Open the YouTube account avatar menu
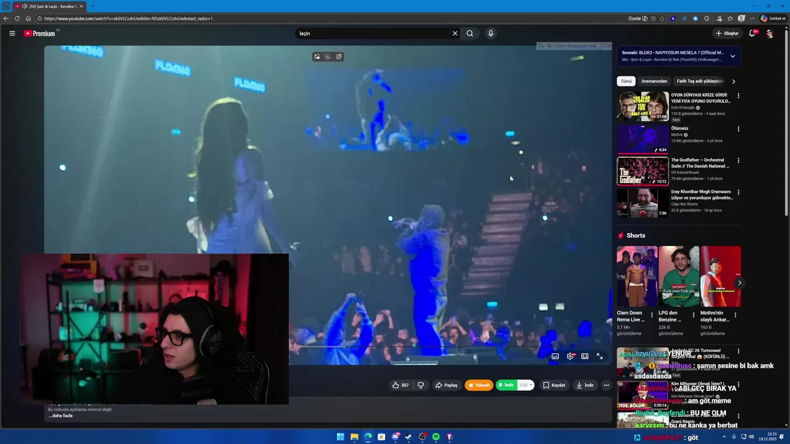The height and width of the screenshot is (444, 790). (770, 33)
